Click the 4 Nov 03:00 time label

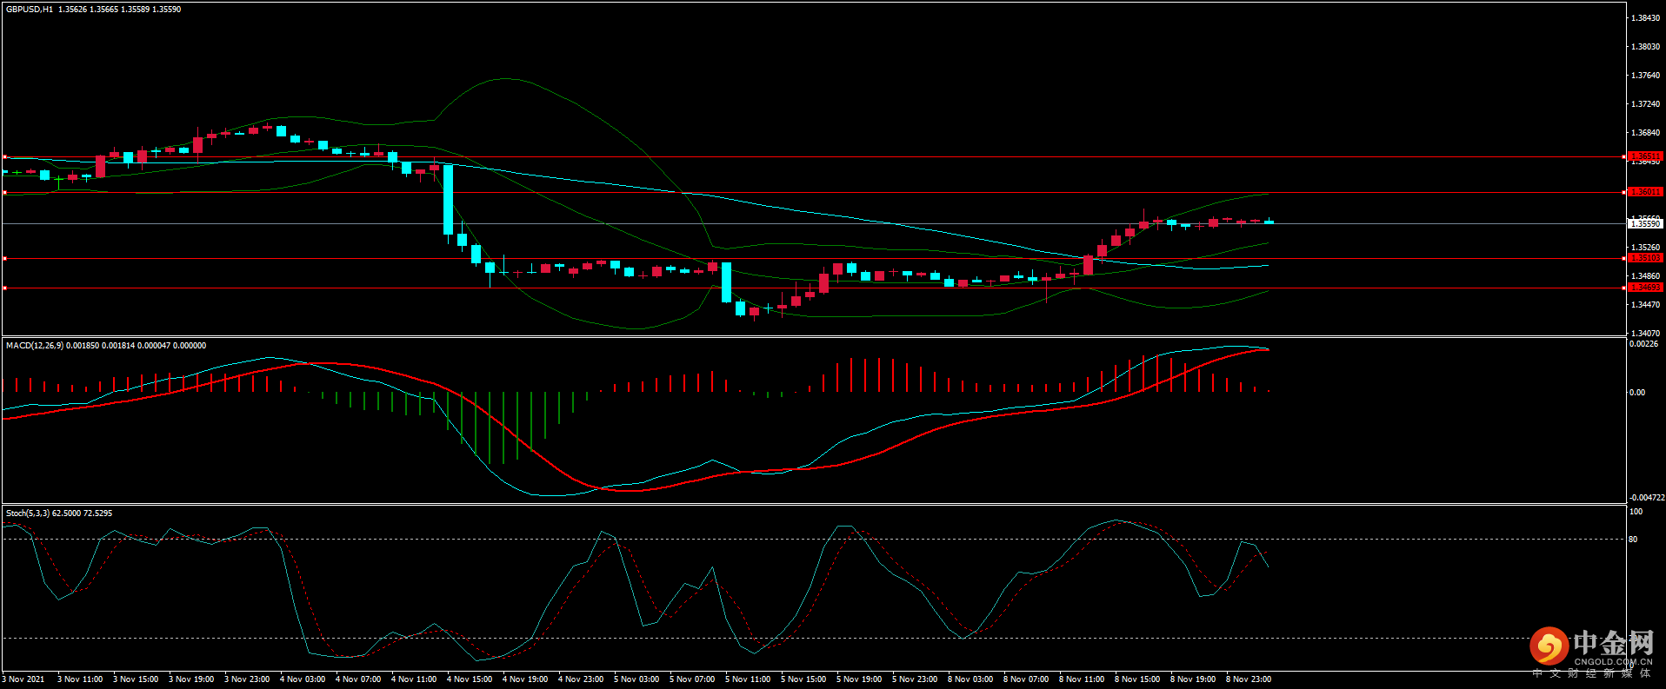(303, 679)
